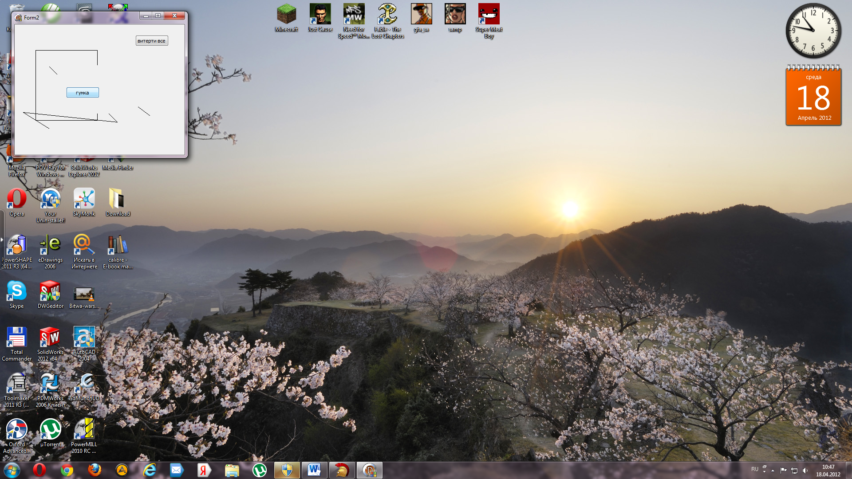Click the "витерти все" button in Form2

pos(152,41)
